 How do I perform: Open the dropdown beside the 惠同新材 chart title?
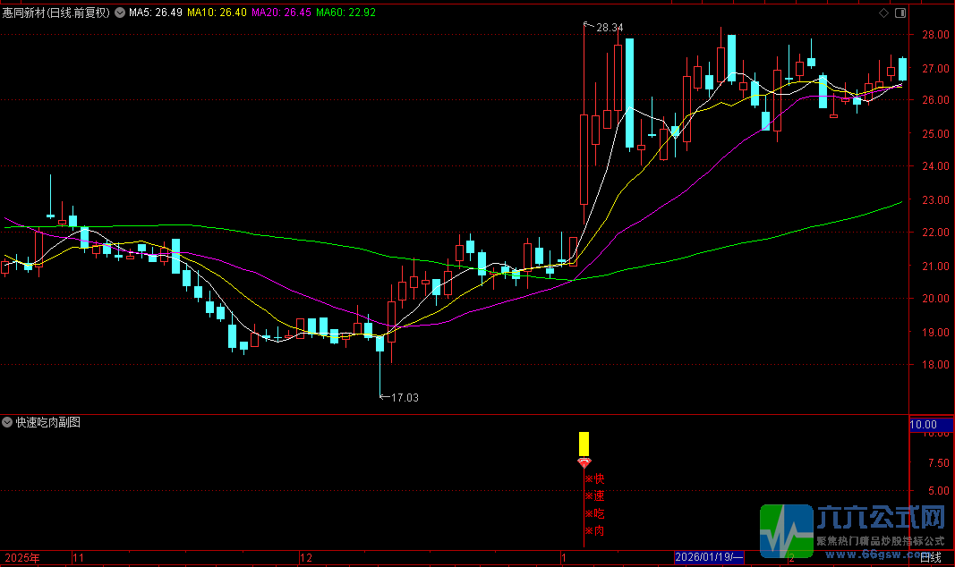[x=120, y=13]
